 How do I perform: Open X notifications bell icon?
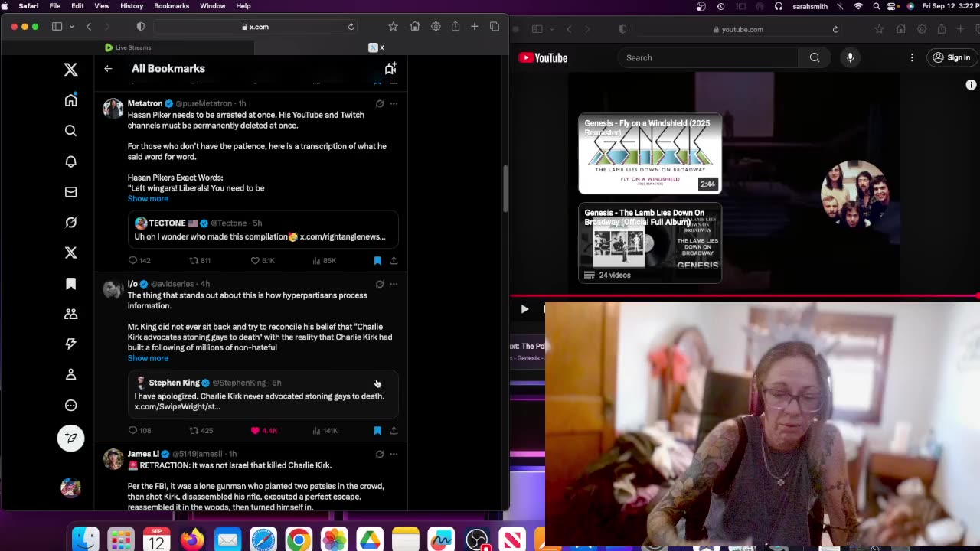pos(70,161)
